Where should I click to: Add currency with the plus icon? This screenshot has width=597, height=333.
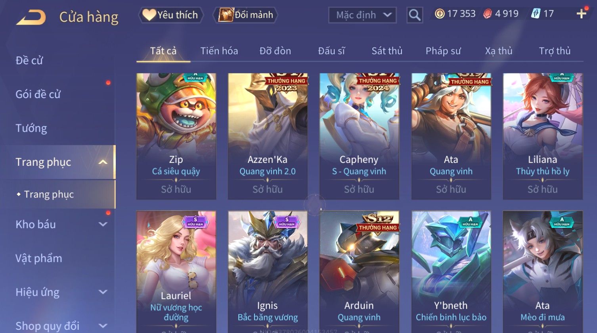tap(582, 14)
